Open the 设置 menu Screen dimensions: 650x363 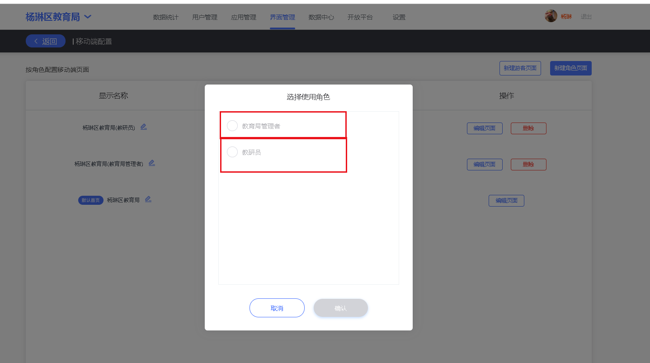point(399,17)
